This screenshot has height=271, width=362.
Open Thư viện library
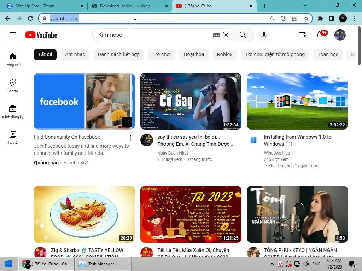click(13, 138)
